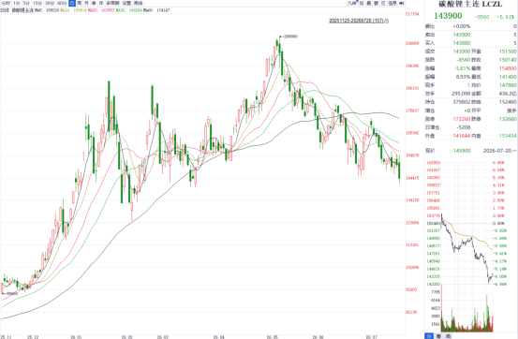Screen dimensions: 518x339
Task: Activate the 画线 drawing line tool
Action: click(x=138, y=3)
